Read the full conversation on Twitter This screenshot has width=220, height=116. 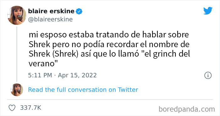tap(83, 90)
